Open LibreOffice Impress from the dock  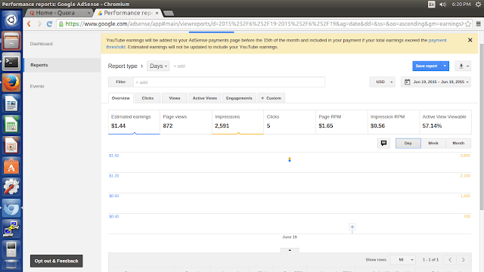point(11,145)
